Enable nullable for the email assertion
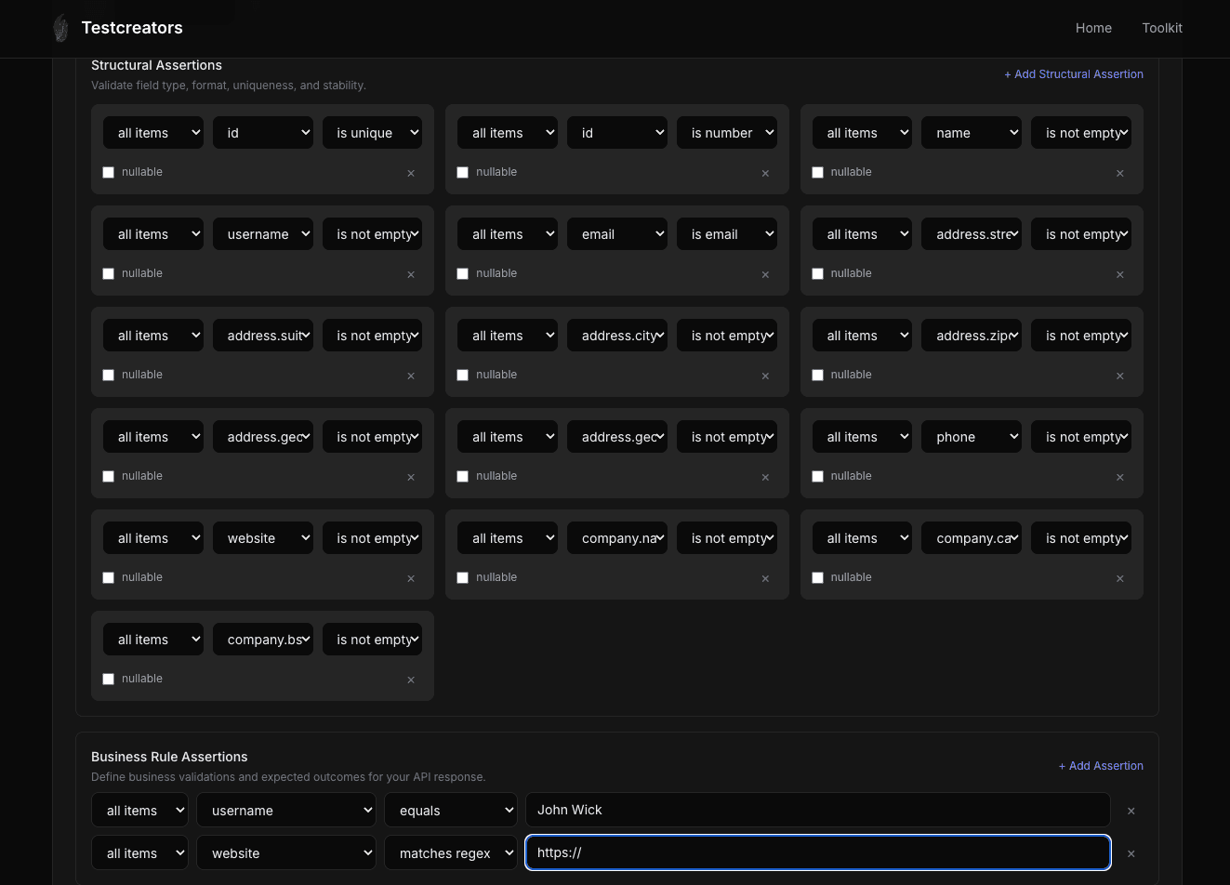This screenshot has width=1230, height=885. pyautogui.click(x=462, y=273)
